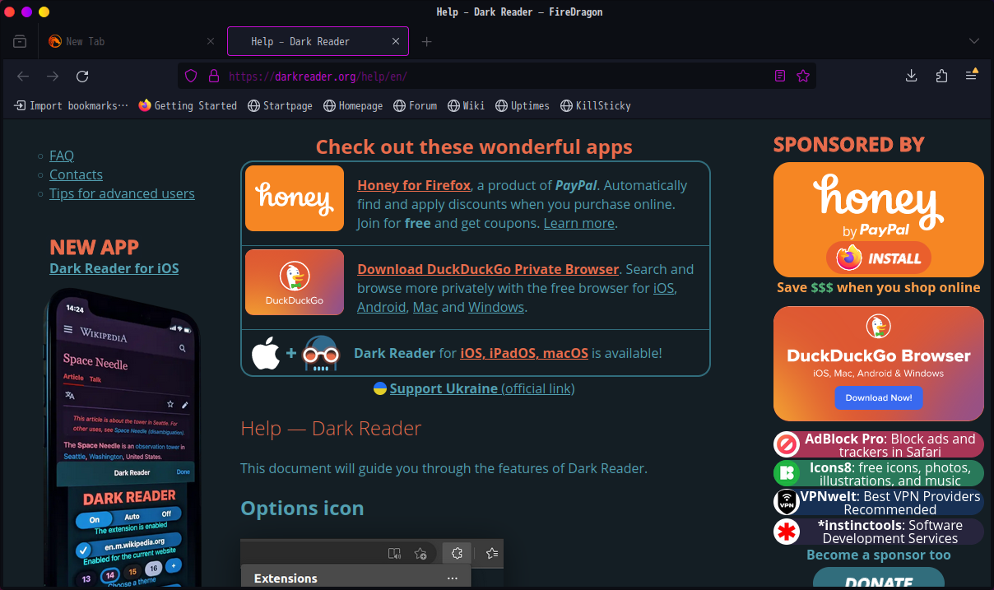Open the VPNwelt sponsor link
Image resolution: width=994 pixels, height=590 pixels.
(879, 503)
